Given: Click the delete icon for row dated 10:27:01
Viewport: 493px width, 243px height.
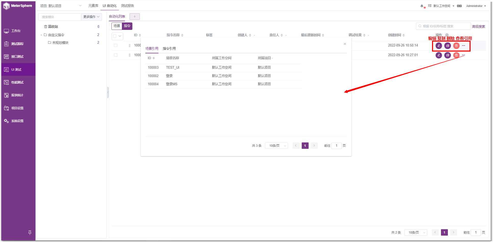Looking at the screenshot, I should click(x=456, y=55).
